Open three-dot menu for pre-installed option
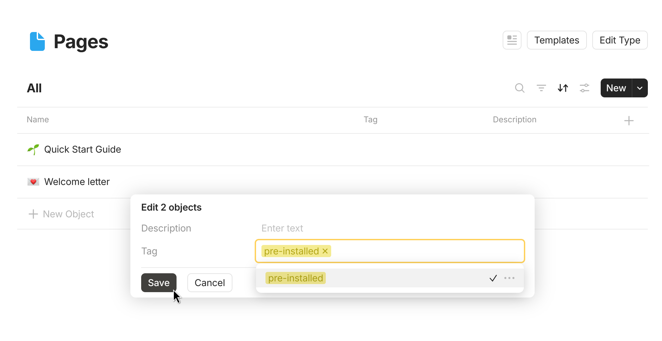The width and height of the screenshot is (662, 341). point(509,278)
